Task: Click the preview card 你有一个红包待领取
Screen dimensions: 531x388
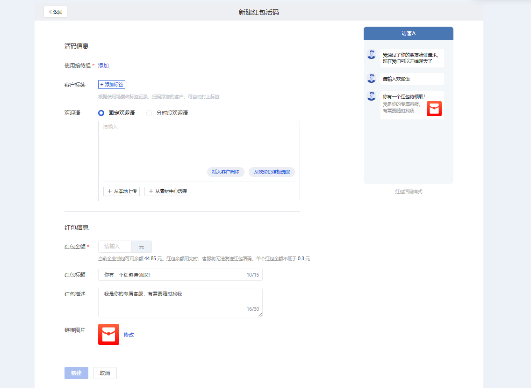Action: click(x=412, y=105)
